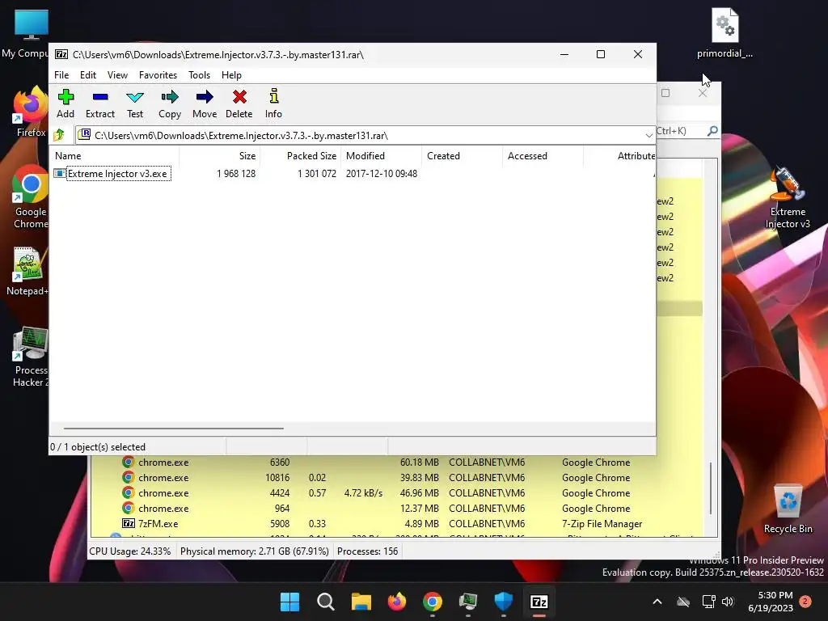Image resolution: width=828 pixels, height=621 pixels.
Task: Open the Help menu
Action: pos(231,75)
